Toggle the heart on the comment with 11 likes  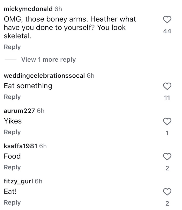[168, 86]
